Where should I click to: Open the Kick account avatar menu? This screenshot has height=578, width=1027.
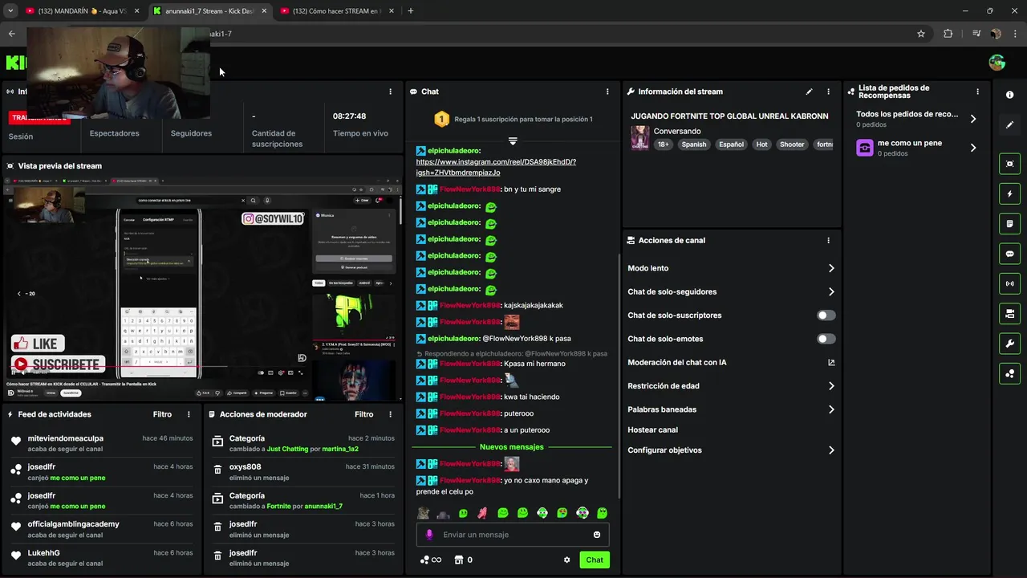997,63
